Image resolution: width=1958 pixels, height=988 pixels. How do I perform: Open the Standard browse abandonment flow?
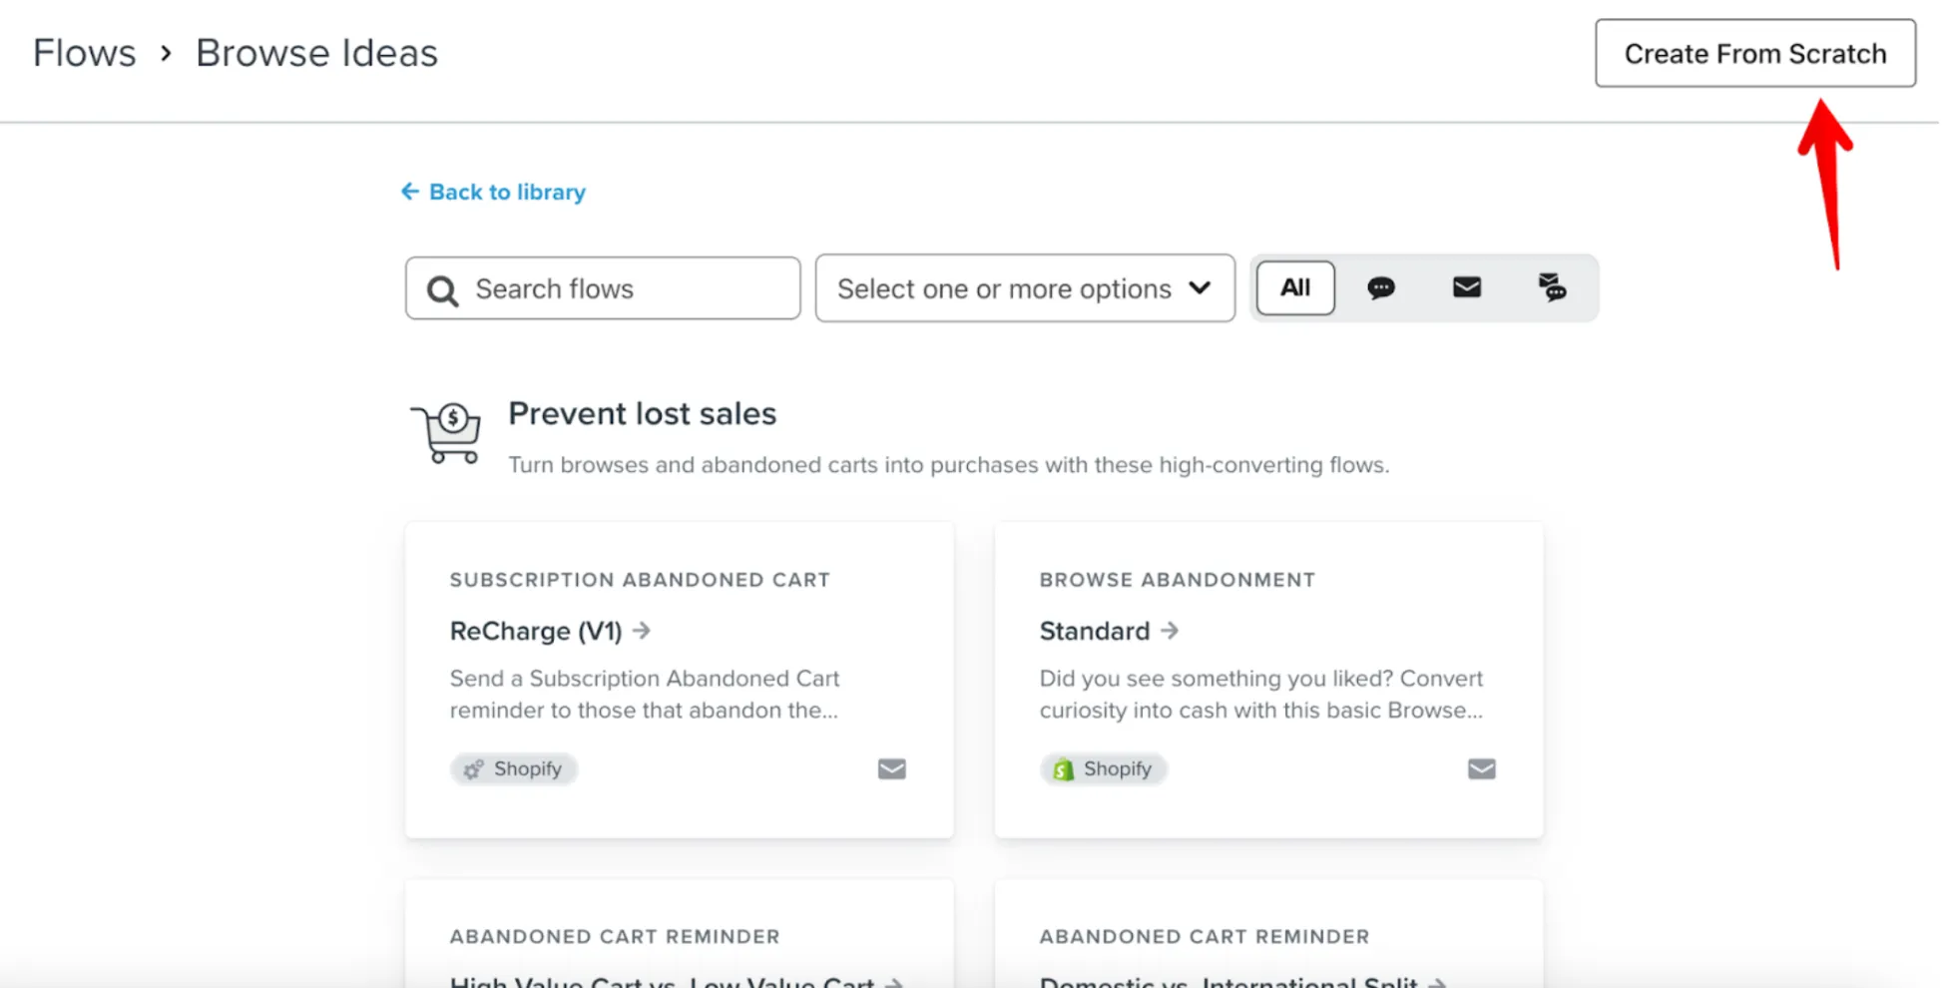point(1095,631)
